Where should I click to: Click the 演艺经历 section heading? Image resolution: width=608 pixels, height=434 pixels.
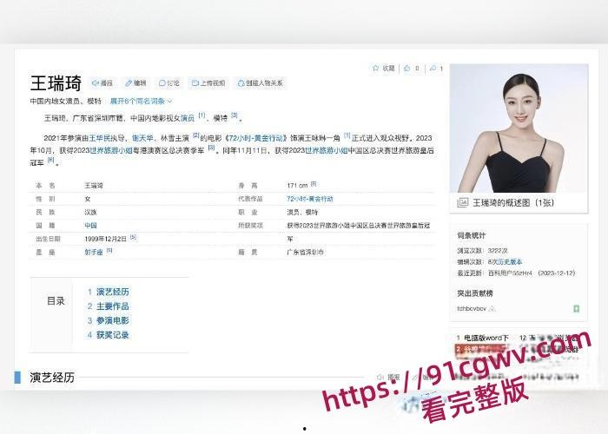click(x=52, y=378)
